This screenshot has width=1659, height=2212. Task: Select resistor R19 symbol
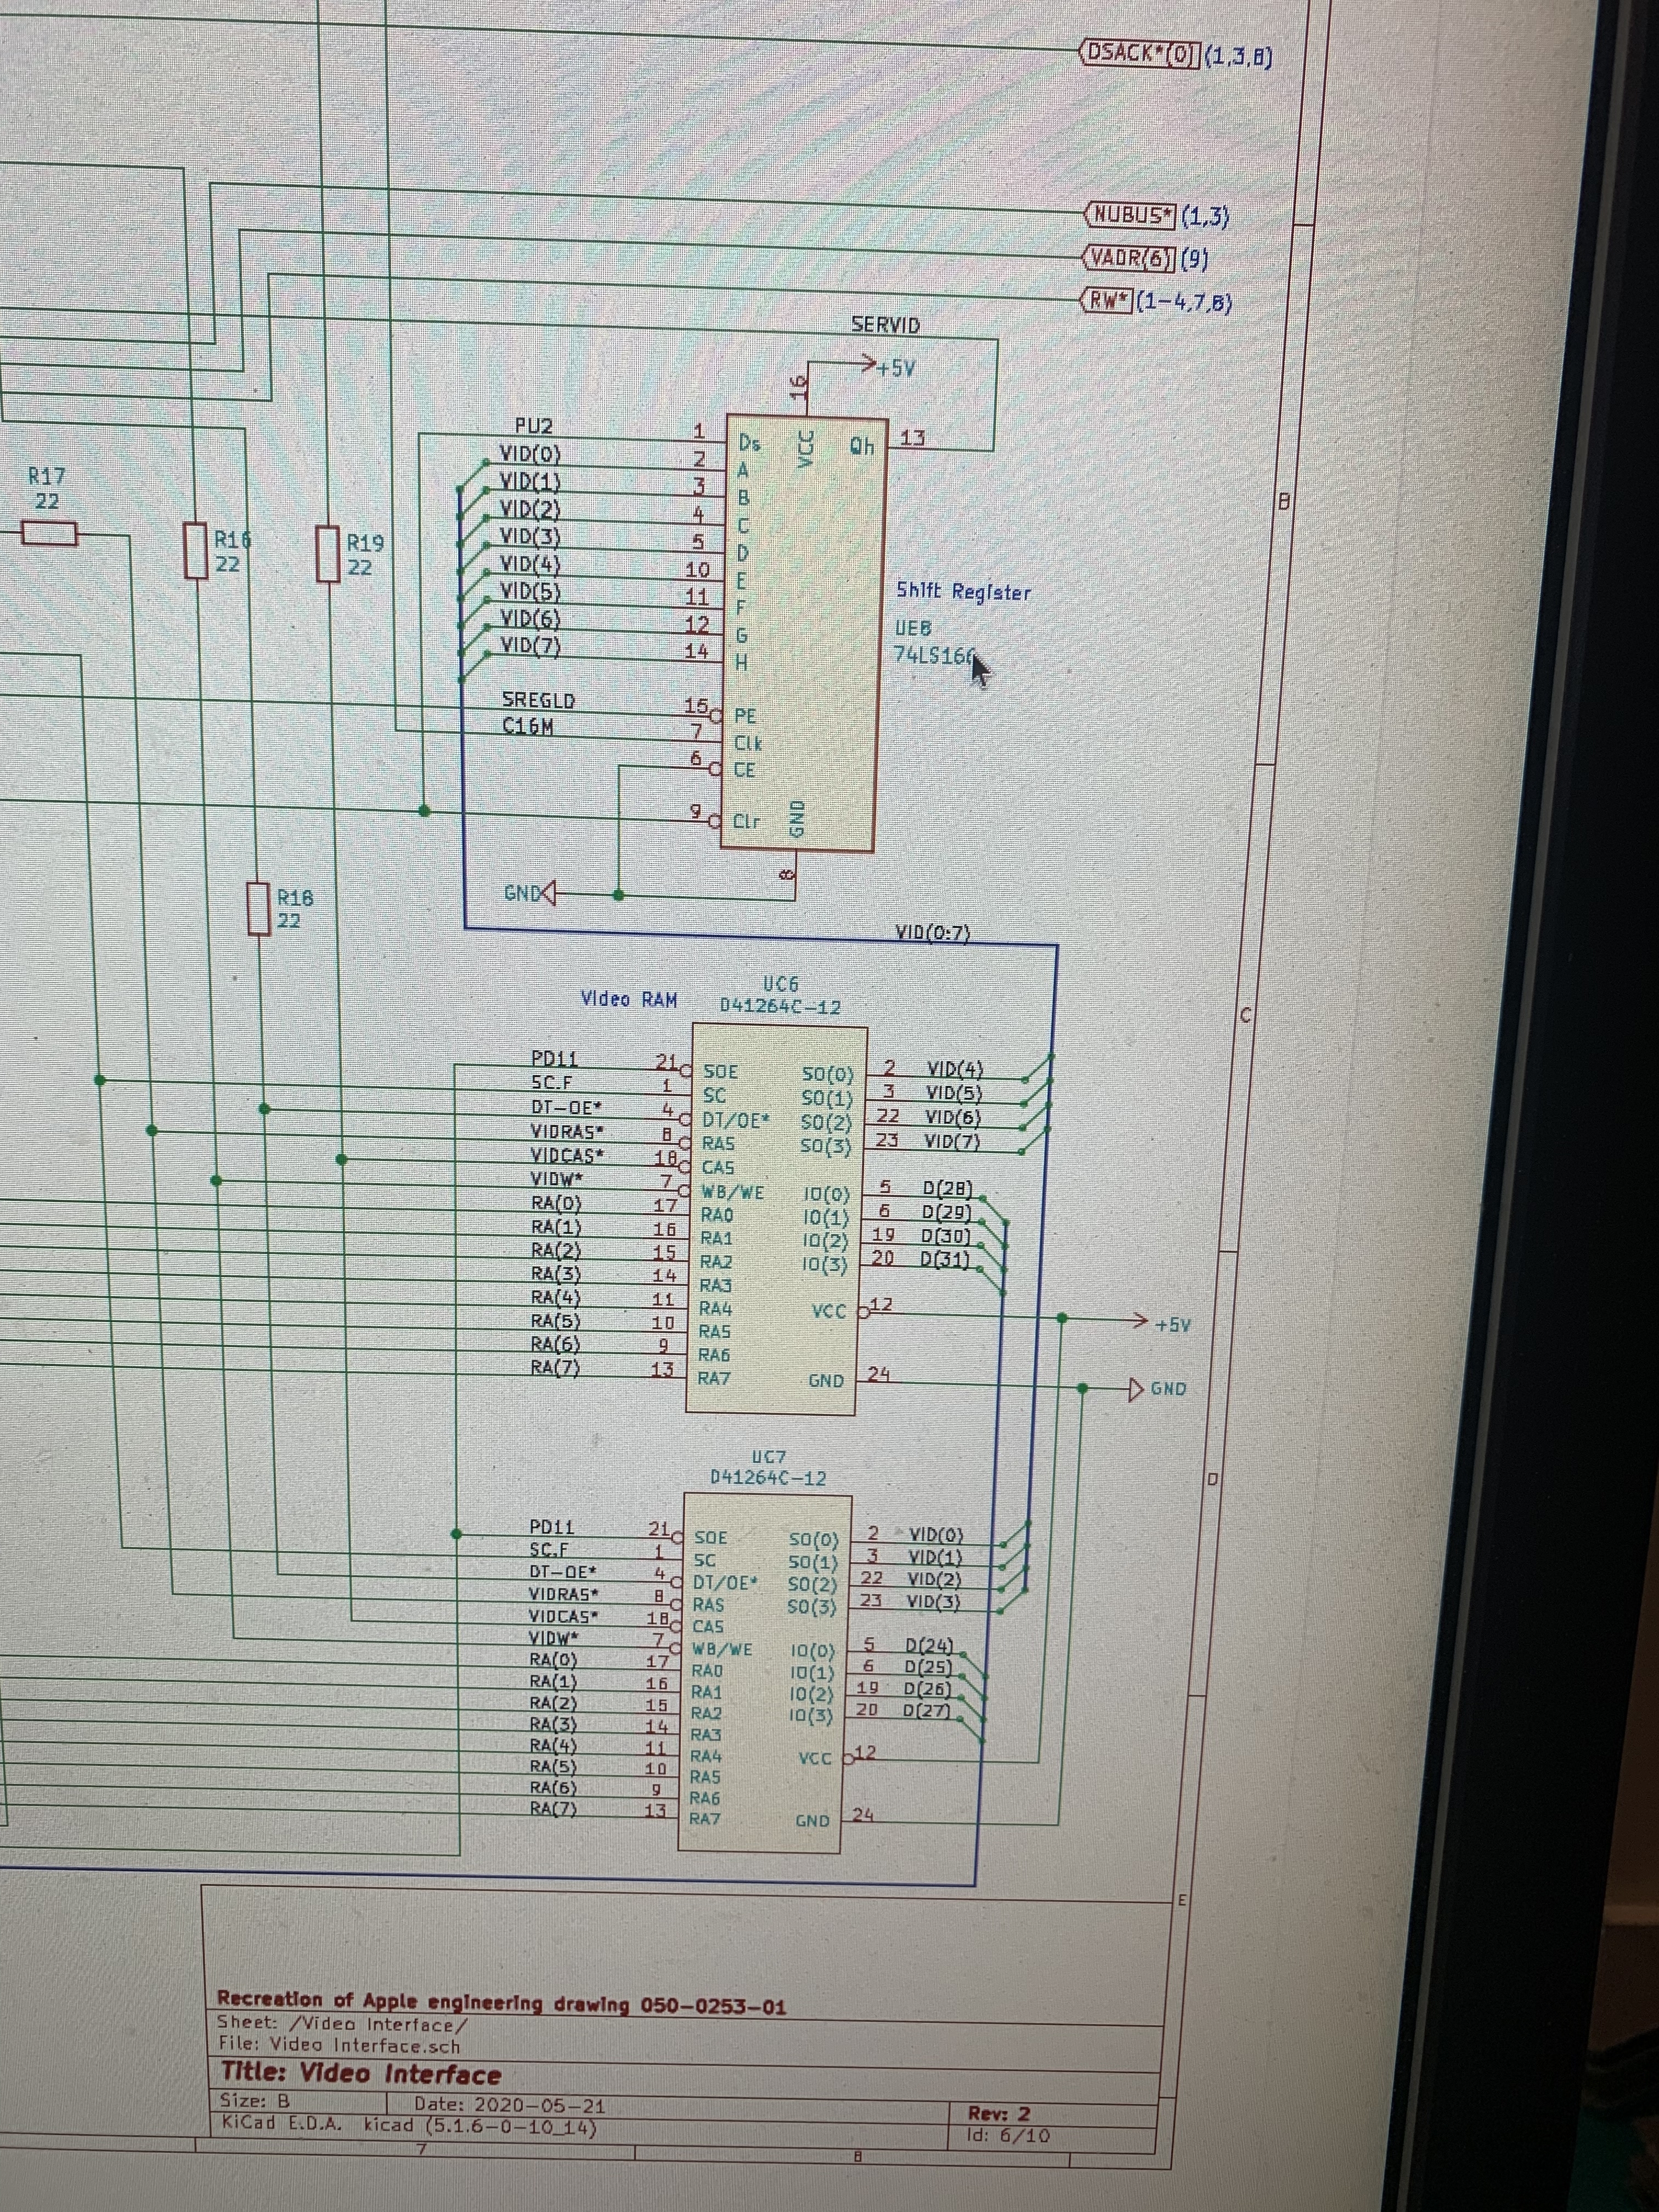click(x=328, y=554)
